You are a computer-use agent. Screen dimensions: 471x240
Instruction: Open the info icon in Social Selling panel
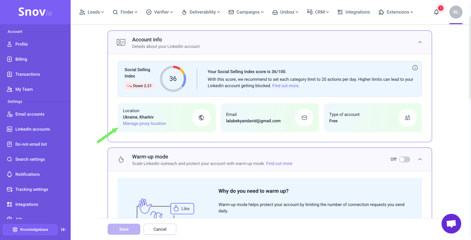coord(415,68)
